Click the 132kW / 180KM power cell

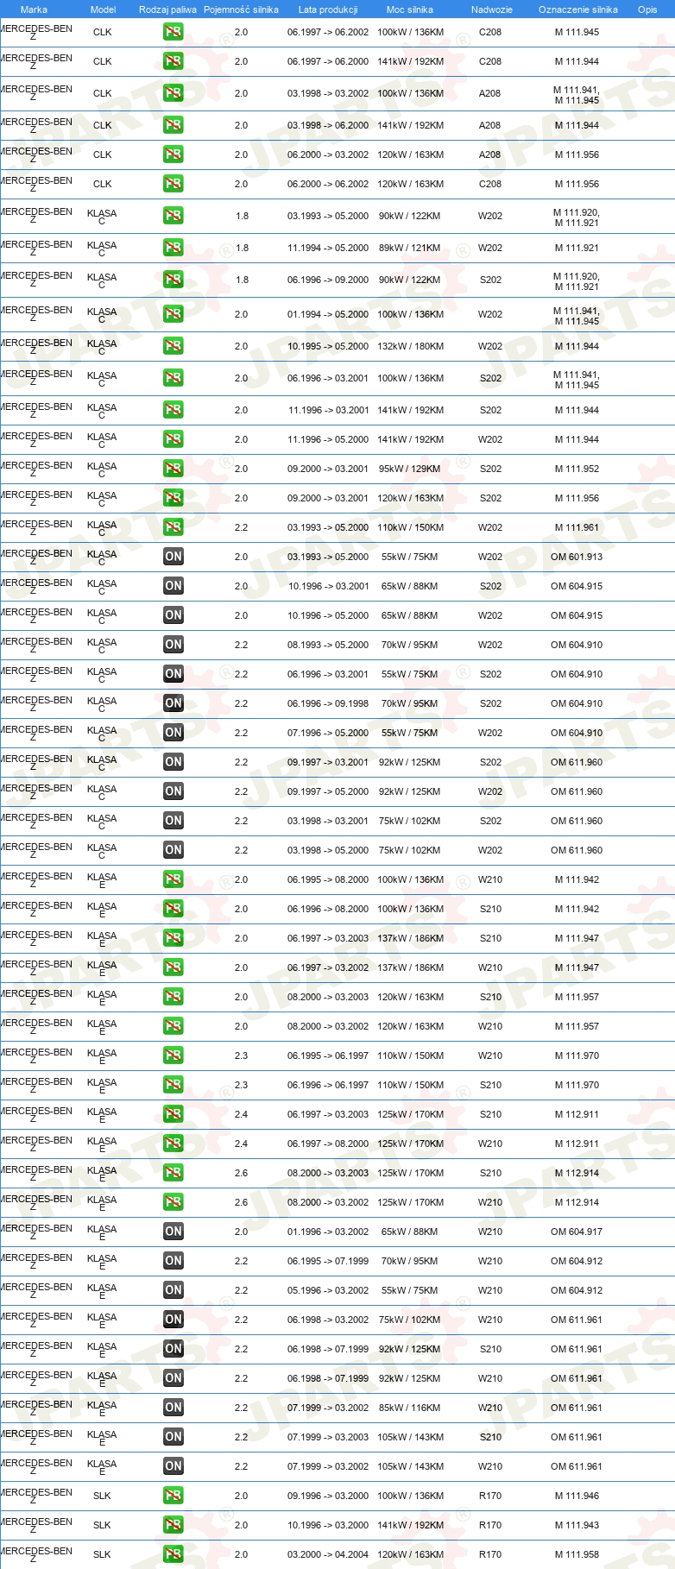[411, 346]
